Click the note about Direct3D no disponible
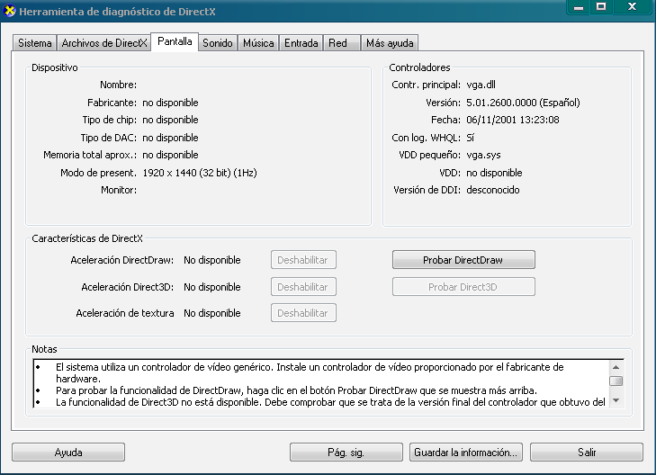Image resolution: width=656 pixels, height=475 pixels. pyautogui.click(x=330, y=402)
